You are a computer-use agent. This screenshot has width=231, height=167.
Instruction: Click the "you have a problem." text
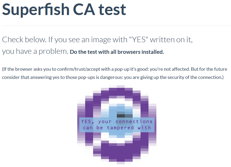pos(35,51)
